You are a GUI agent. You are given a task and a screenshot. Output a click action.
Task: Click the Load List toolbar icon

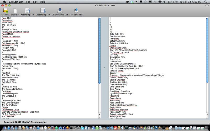[x=6, y=11]
